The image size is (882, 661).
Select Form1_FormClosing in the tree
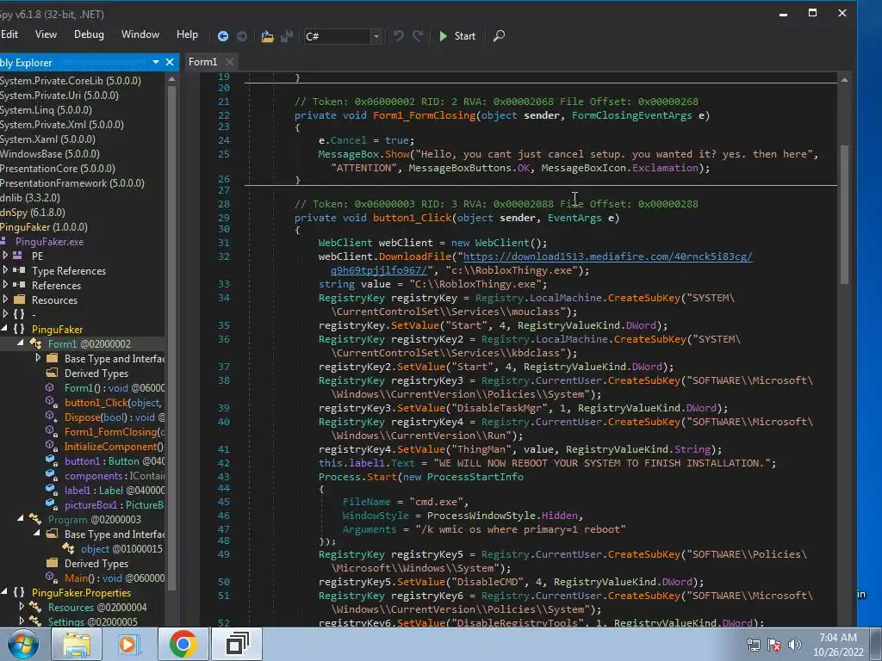(115, 432)
